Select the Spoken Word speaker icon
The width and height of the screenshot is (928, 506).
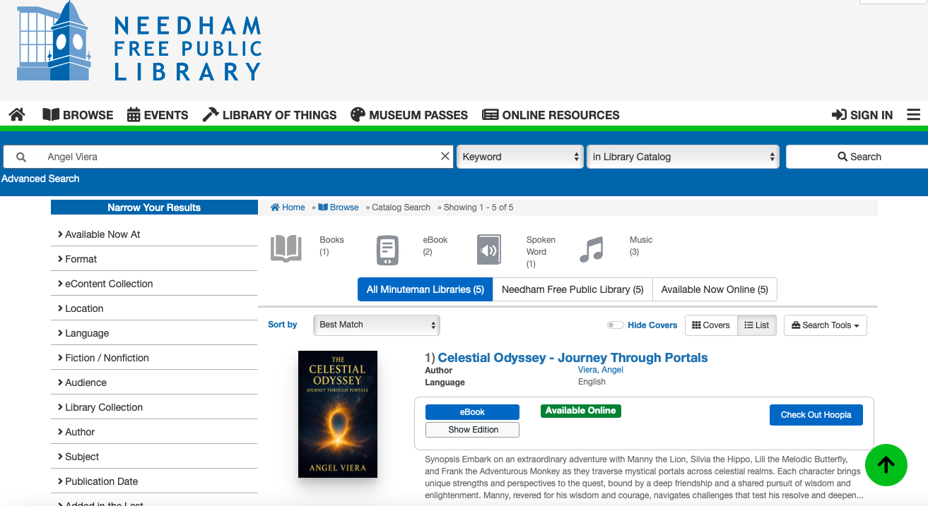[x=489, y=250]
